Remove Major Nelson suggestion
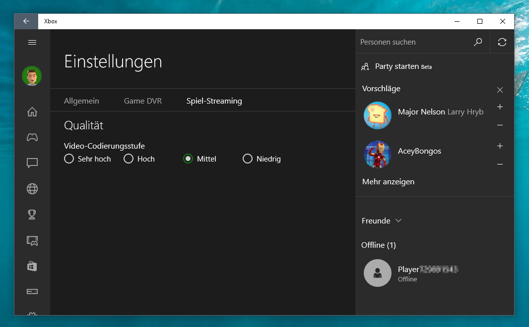Viewport: 529px width, 327px height. (x=500, y=125)
